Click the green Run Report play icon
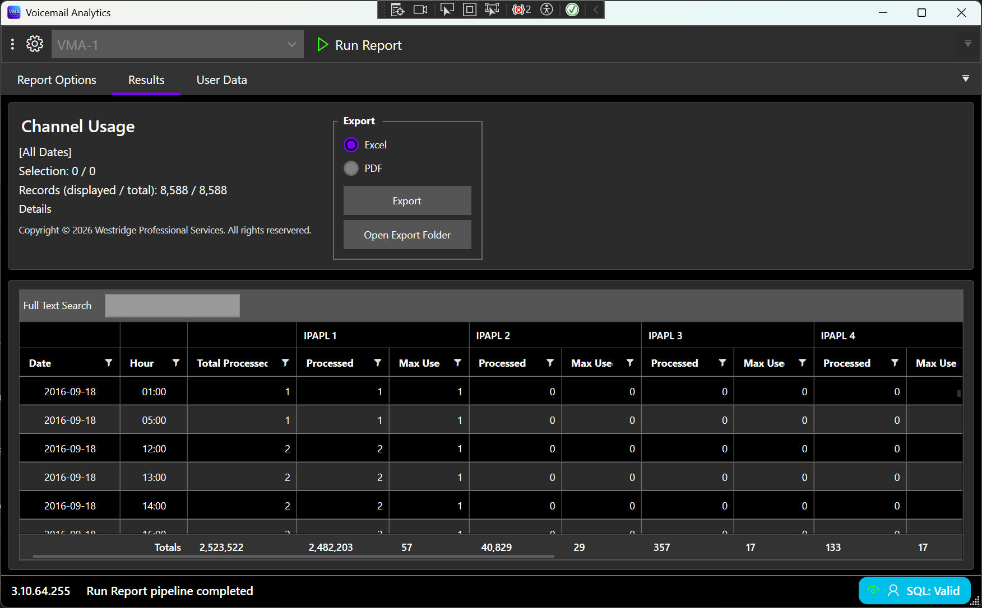The image size is (982, 608). (x=322, y=44)
